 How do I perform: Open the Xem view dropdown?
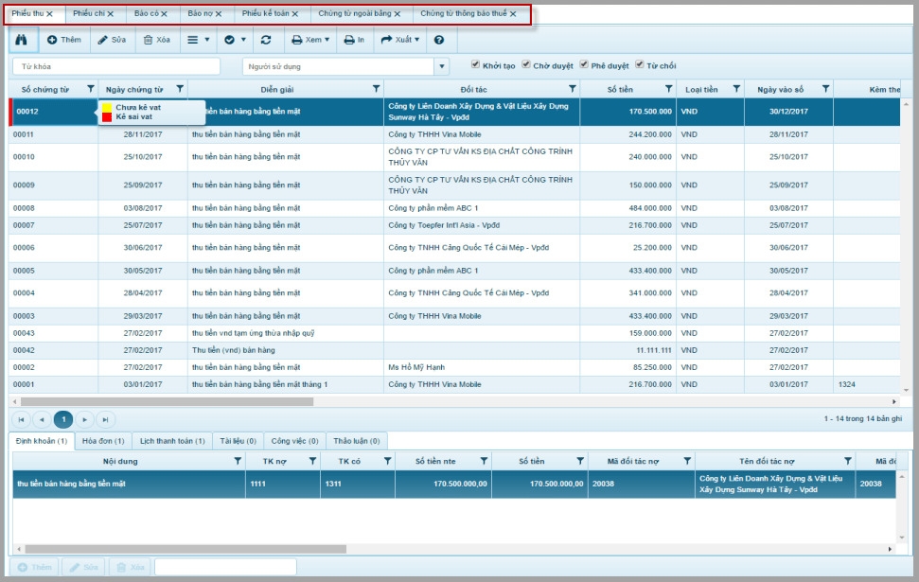click(x=310, y=40)
